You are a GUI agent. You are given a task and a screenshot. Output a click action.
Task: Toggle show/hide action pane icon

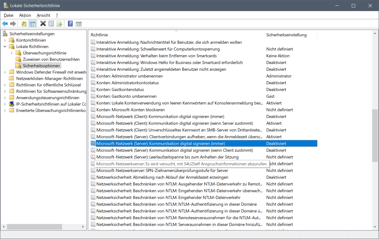pyautogui.click(x=79, y=24)
